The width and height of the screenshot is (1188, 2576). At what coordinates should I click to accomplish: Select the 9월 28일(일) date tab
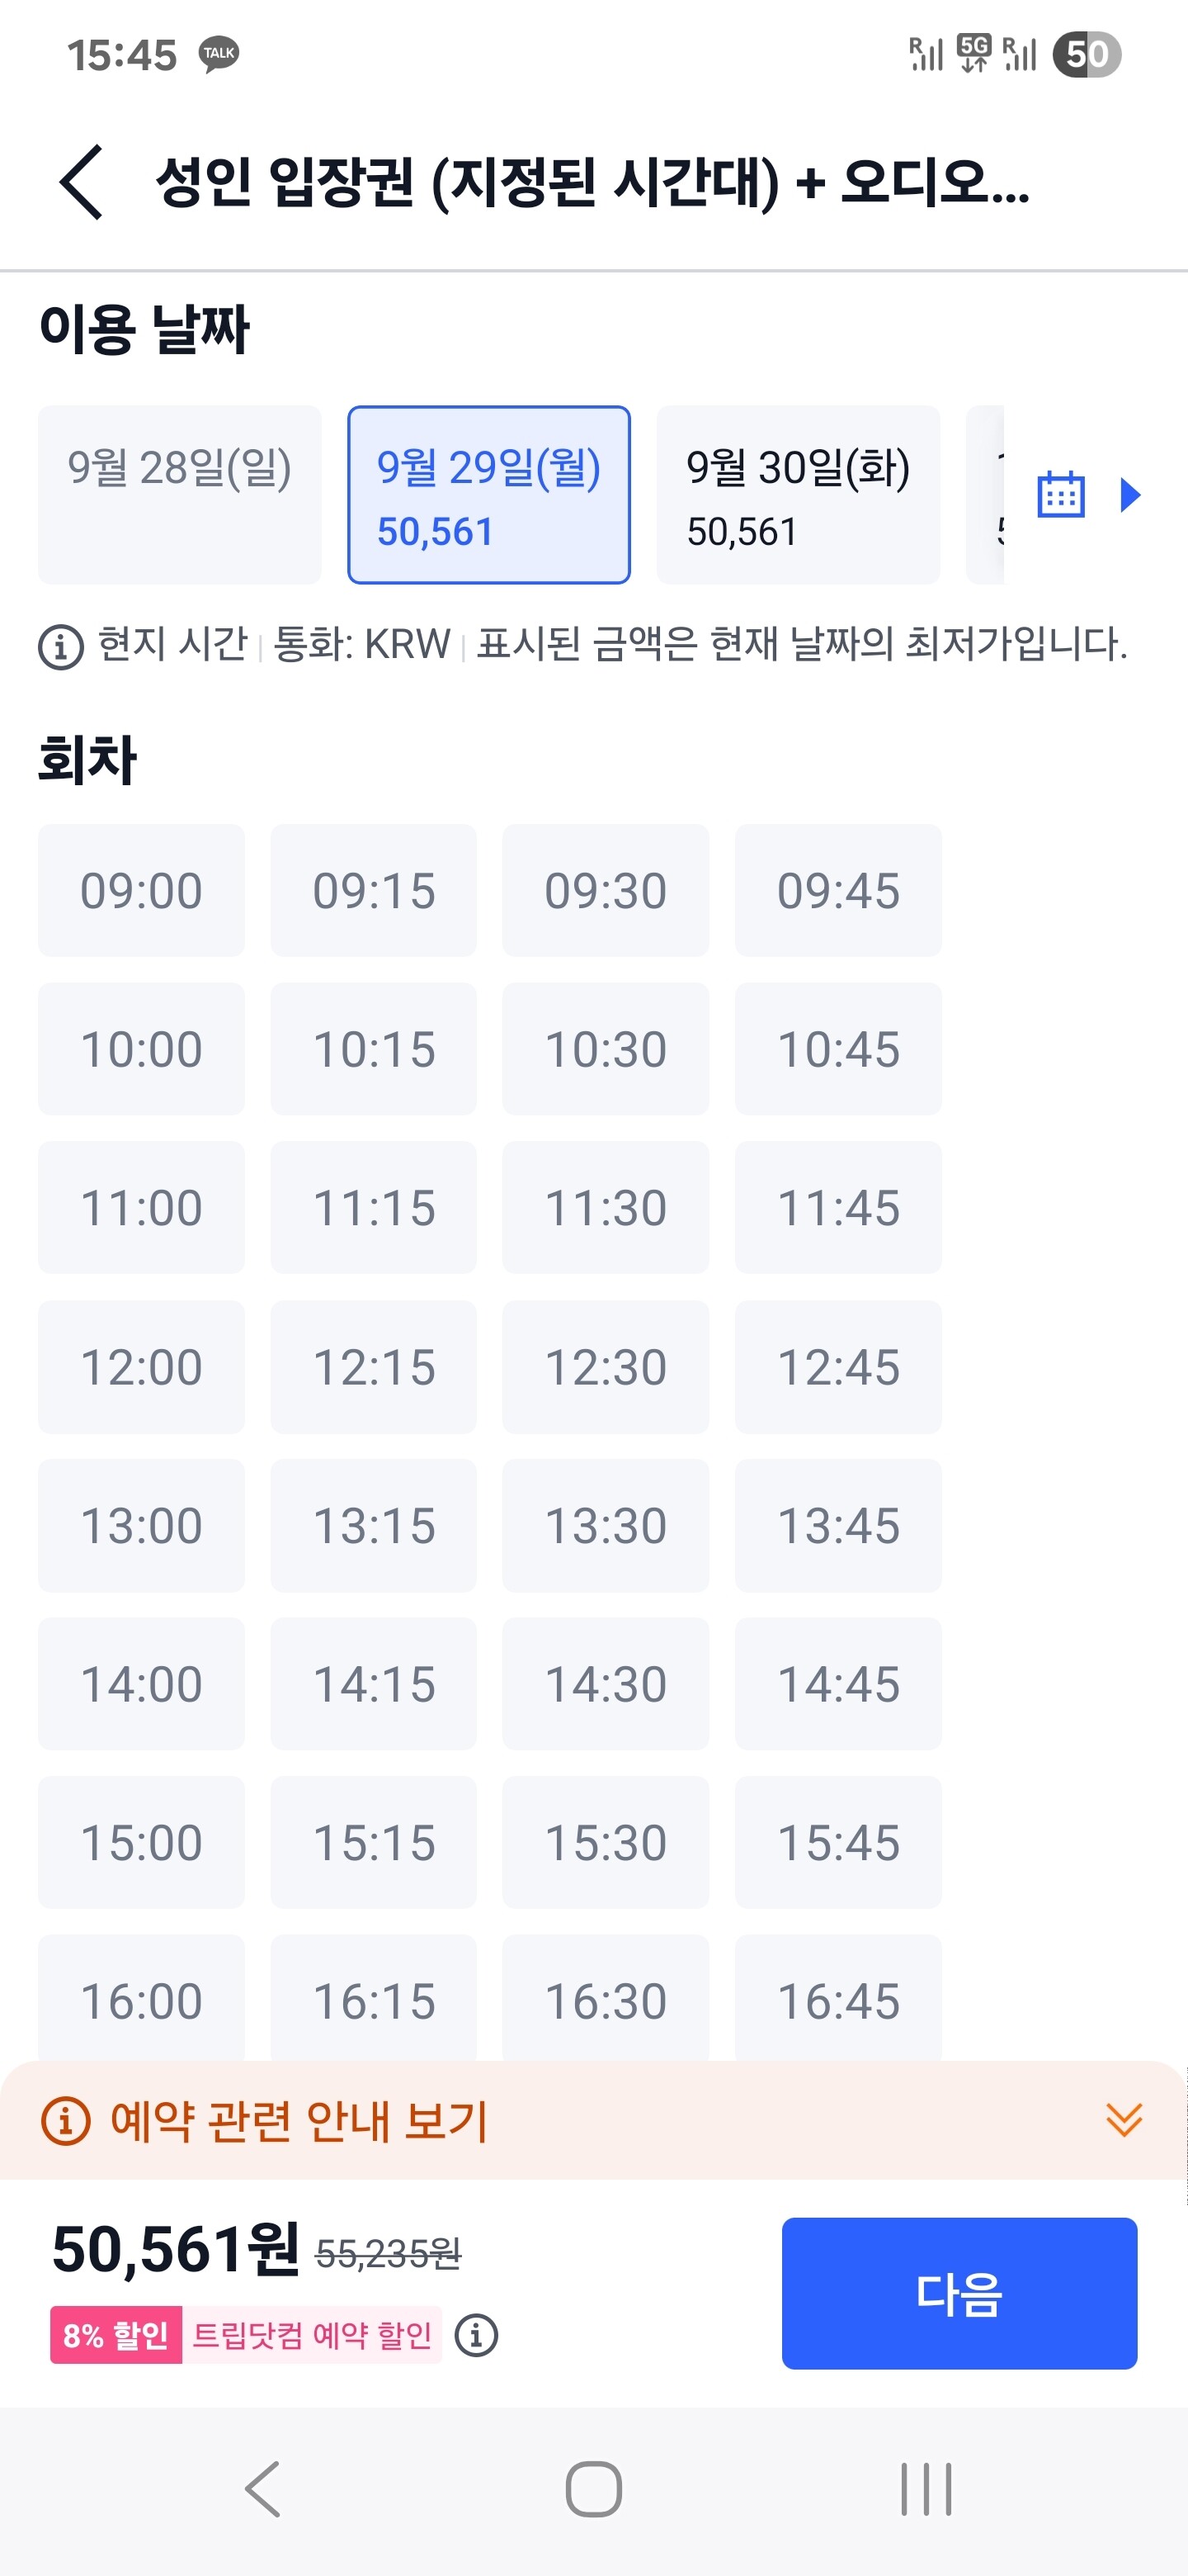[x=180, y=495]
